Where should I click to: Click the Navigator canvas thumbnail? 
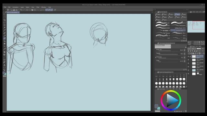point(196,27)
